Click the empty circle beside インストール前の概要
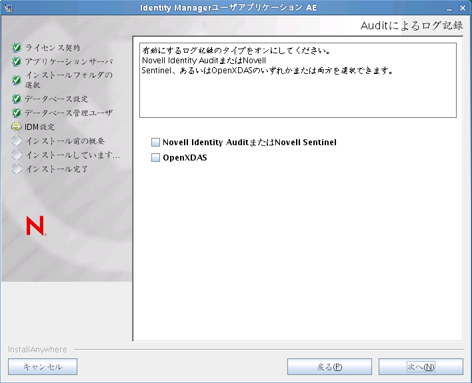This screenshot has height=383, width=472. (x=17, y=141)
